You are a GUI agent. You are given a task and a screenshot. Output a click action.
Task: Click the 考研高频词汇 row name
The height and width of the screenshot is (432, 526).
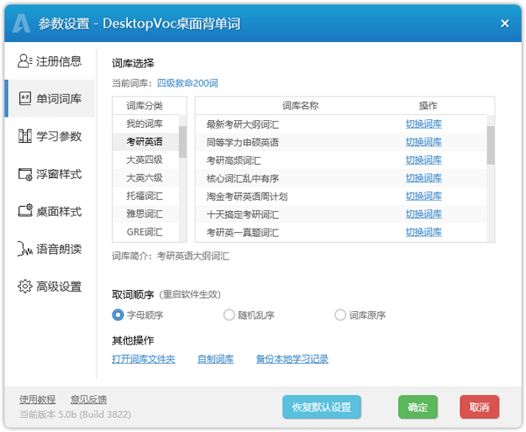233,160
